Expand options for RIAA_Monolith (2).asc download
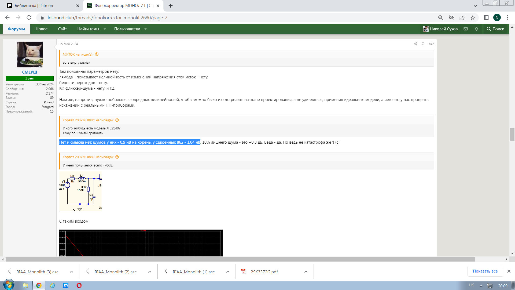Image resolution: width=515 pixels, height=290 pixels. point(150,272)
